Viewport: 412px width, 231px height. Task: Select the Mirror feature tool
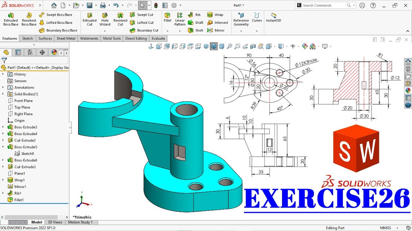[216, 30]
